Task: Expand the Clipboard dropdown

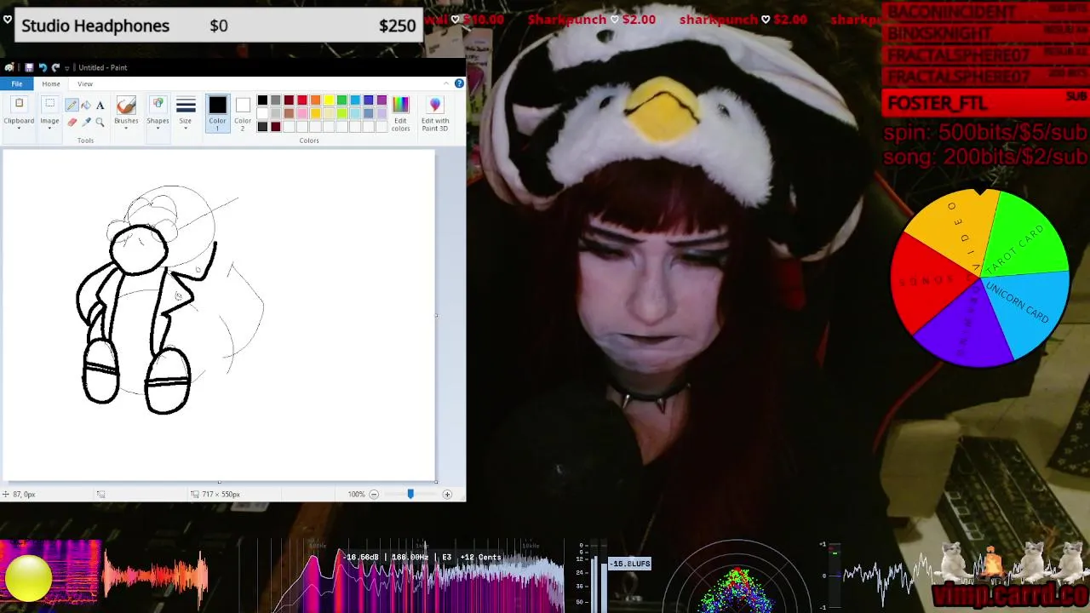Action: 19,129
